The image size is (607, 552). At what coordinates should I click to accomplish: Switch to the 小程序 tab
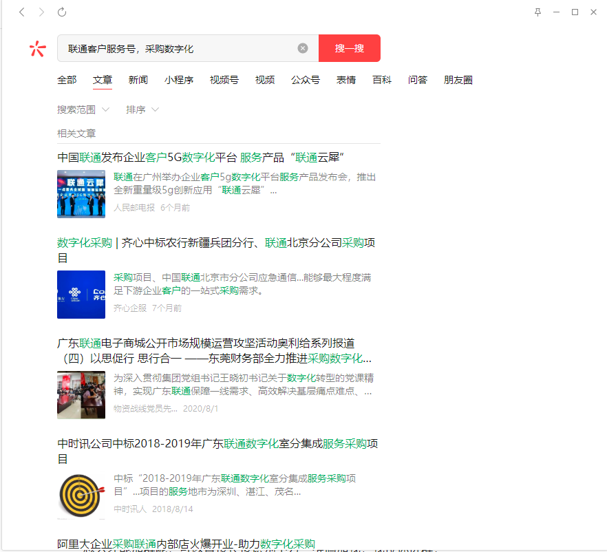(x=179, y=80)
